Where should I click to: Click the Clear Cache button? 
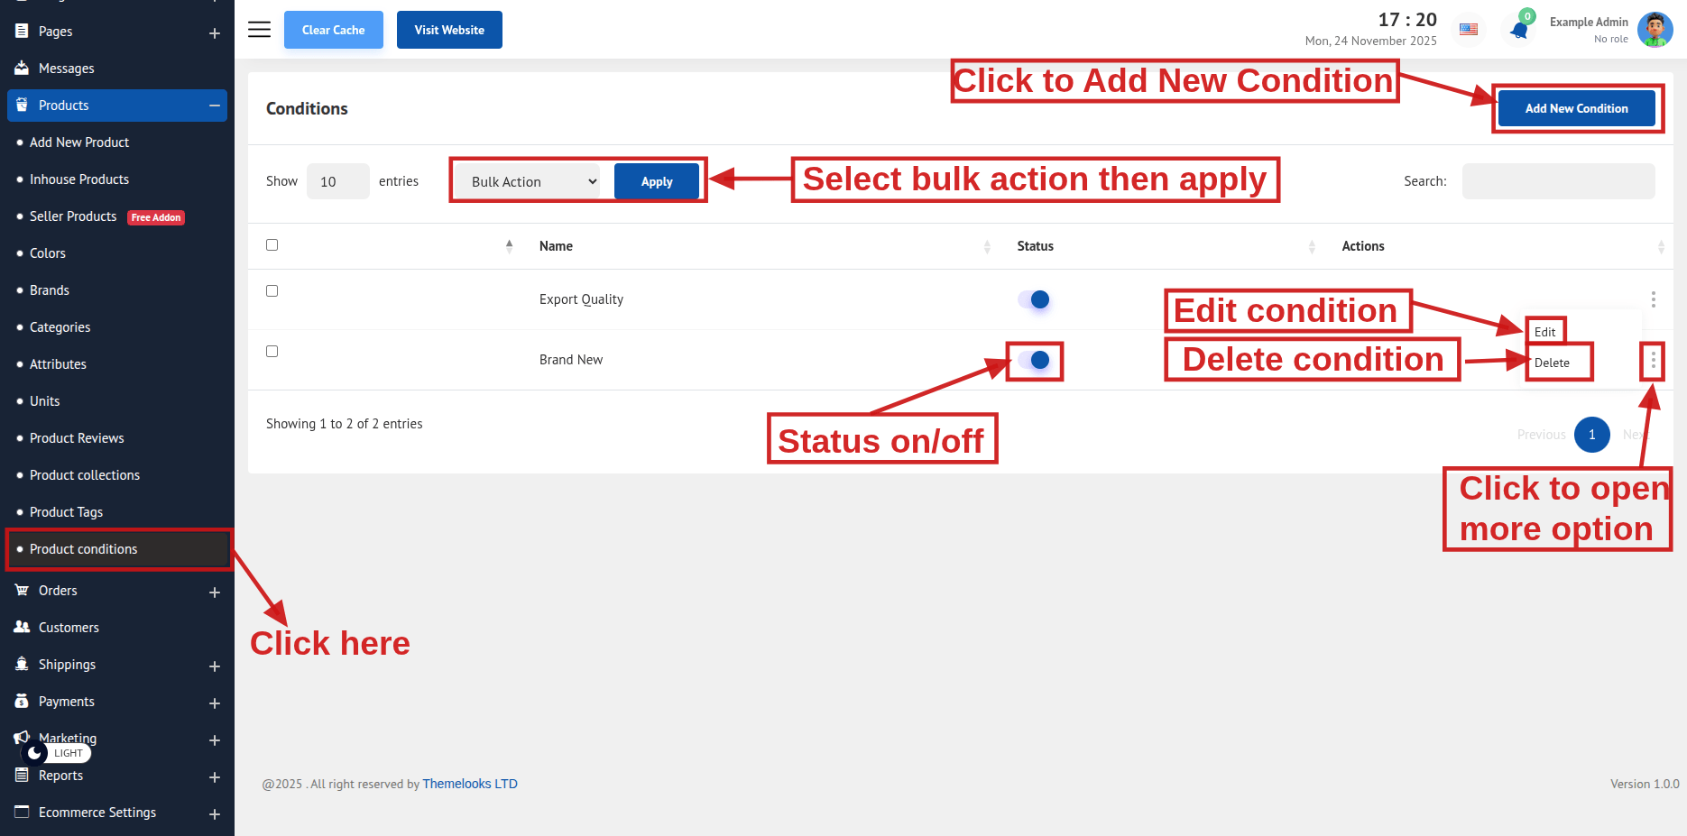point(333,30)
